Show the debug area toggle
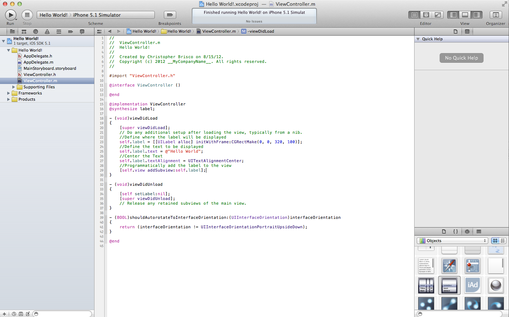The height and width of the screenshot is (317, 509). click(x=465, y=15)
